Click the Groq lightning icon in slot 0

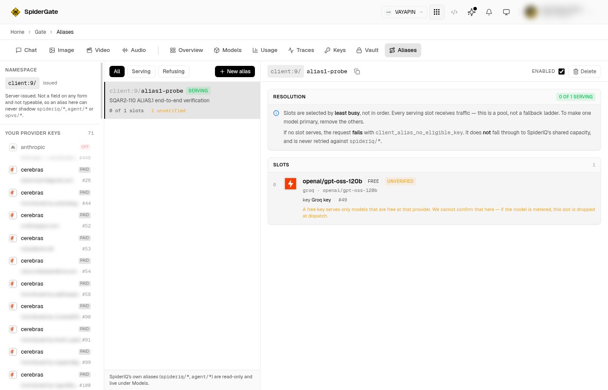pos(291,184)
